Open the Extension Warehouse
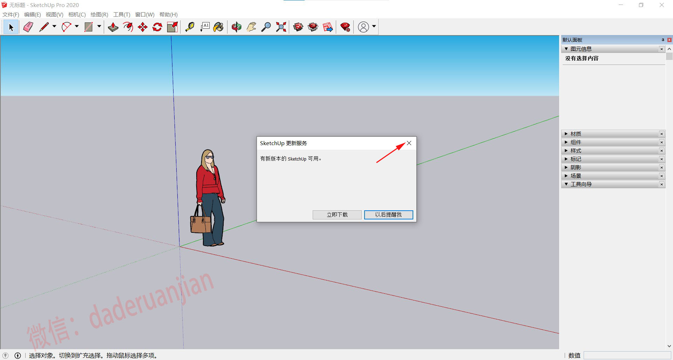The height and width of the screenshot is (360, 673). tap(313, 27)
